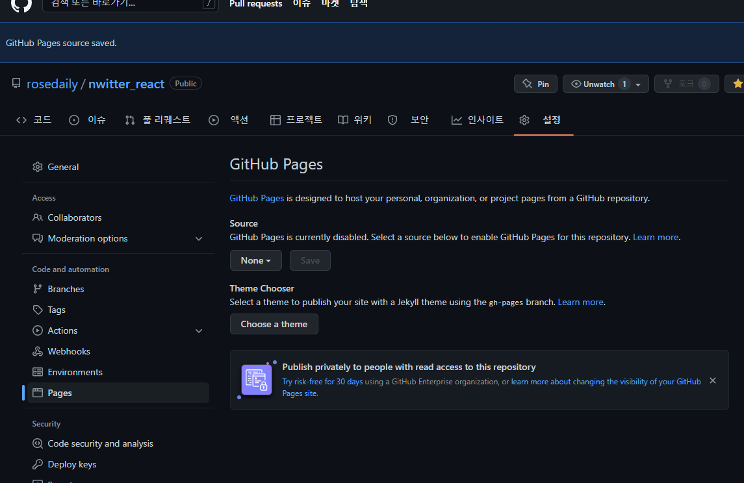Switch to the 인사이트 tab
Viewport: 744px width, 483px height.
[x=478, y=120]
